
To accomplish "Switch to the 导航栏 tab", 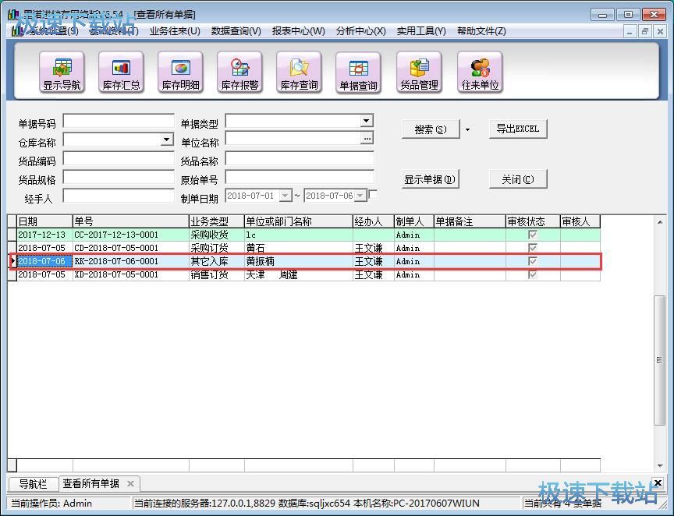I will click(33, 484).
